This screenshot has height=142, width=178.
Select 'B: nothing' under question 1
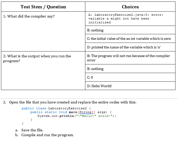point(130,30)
